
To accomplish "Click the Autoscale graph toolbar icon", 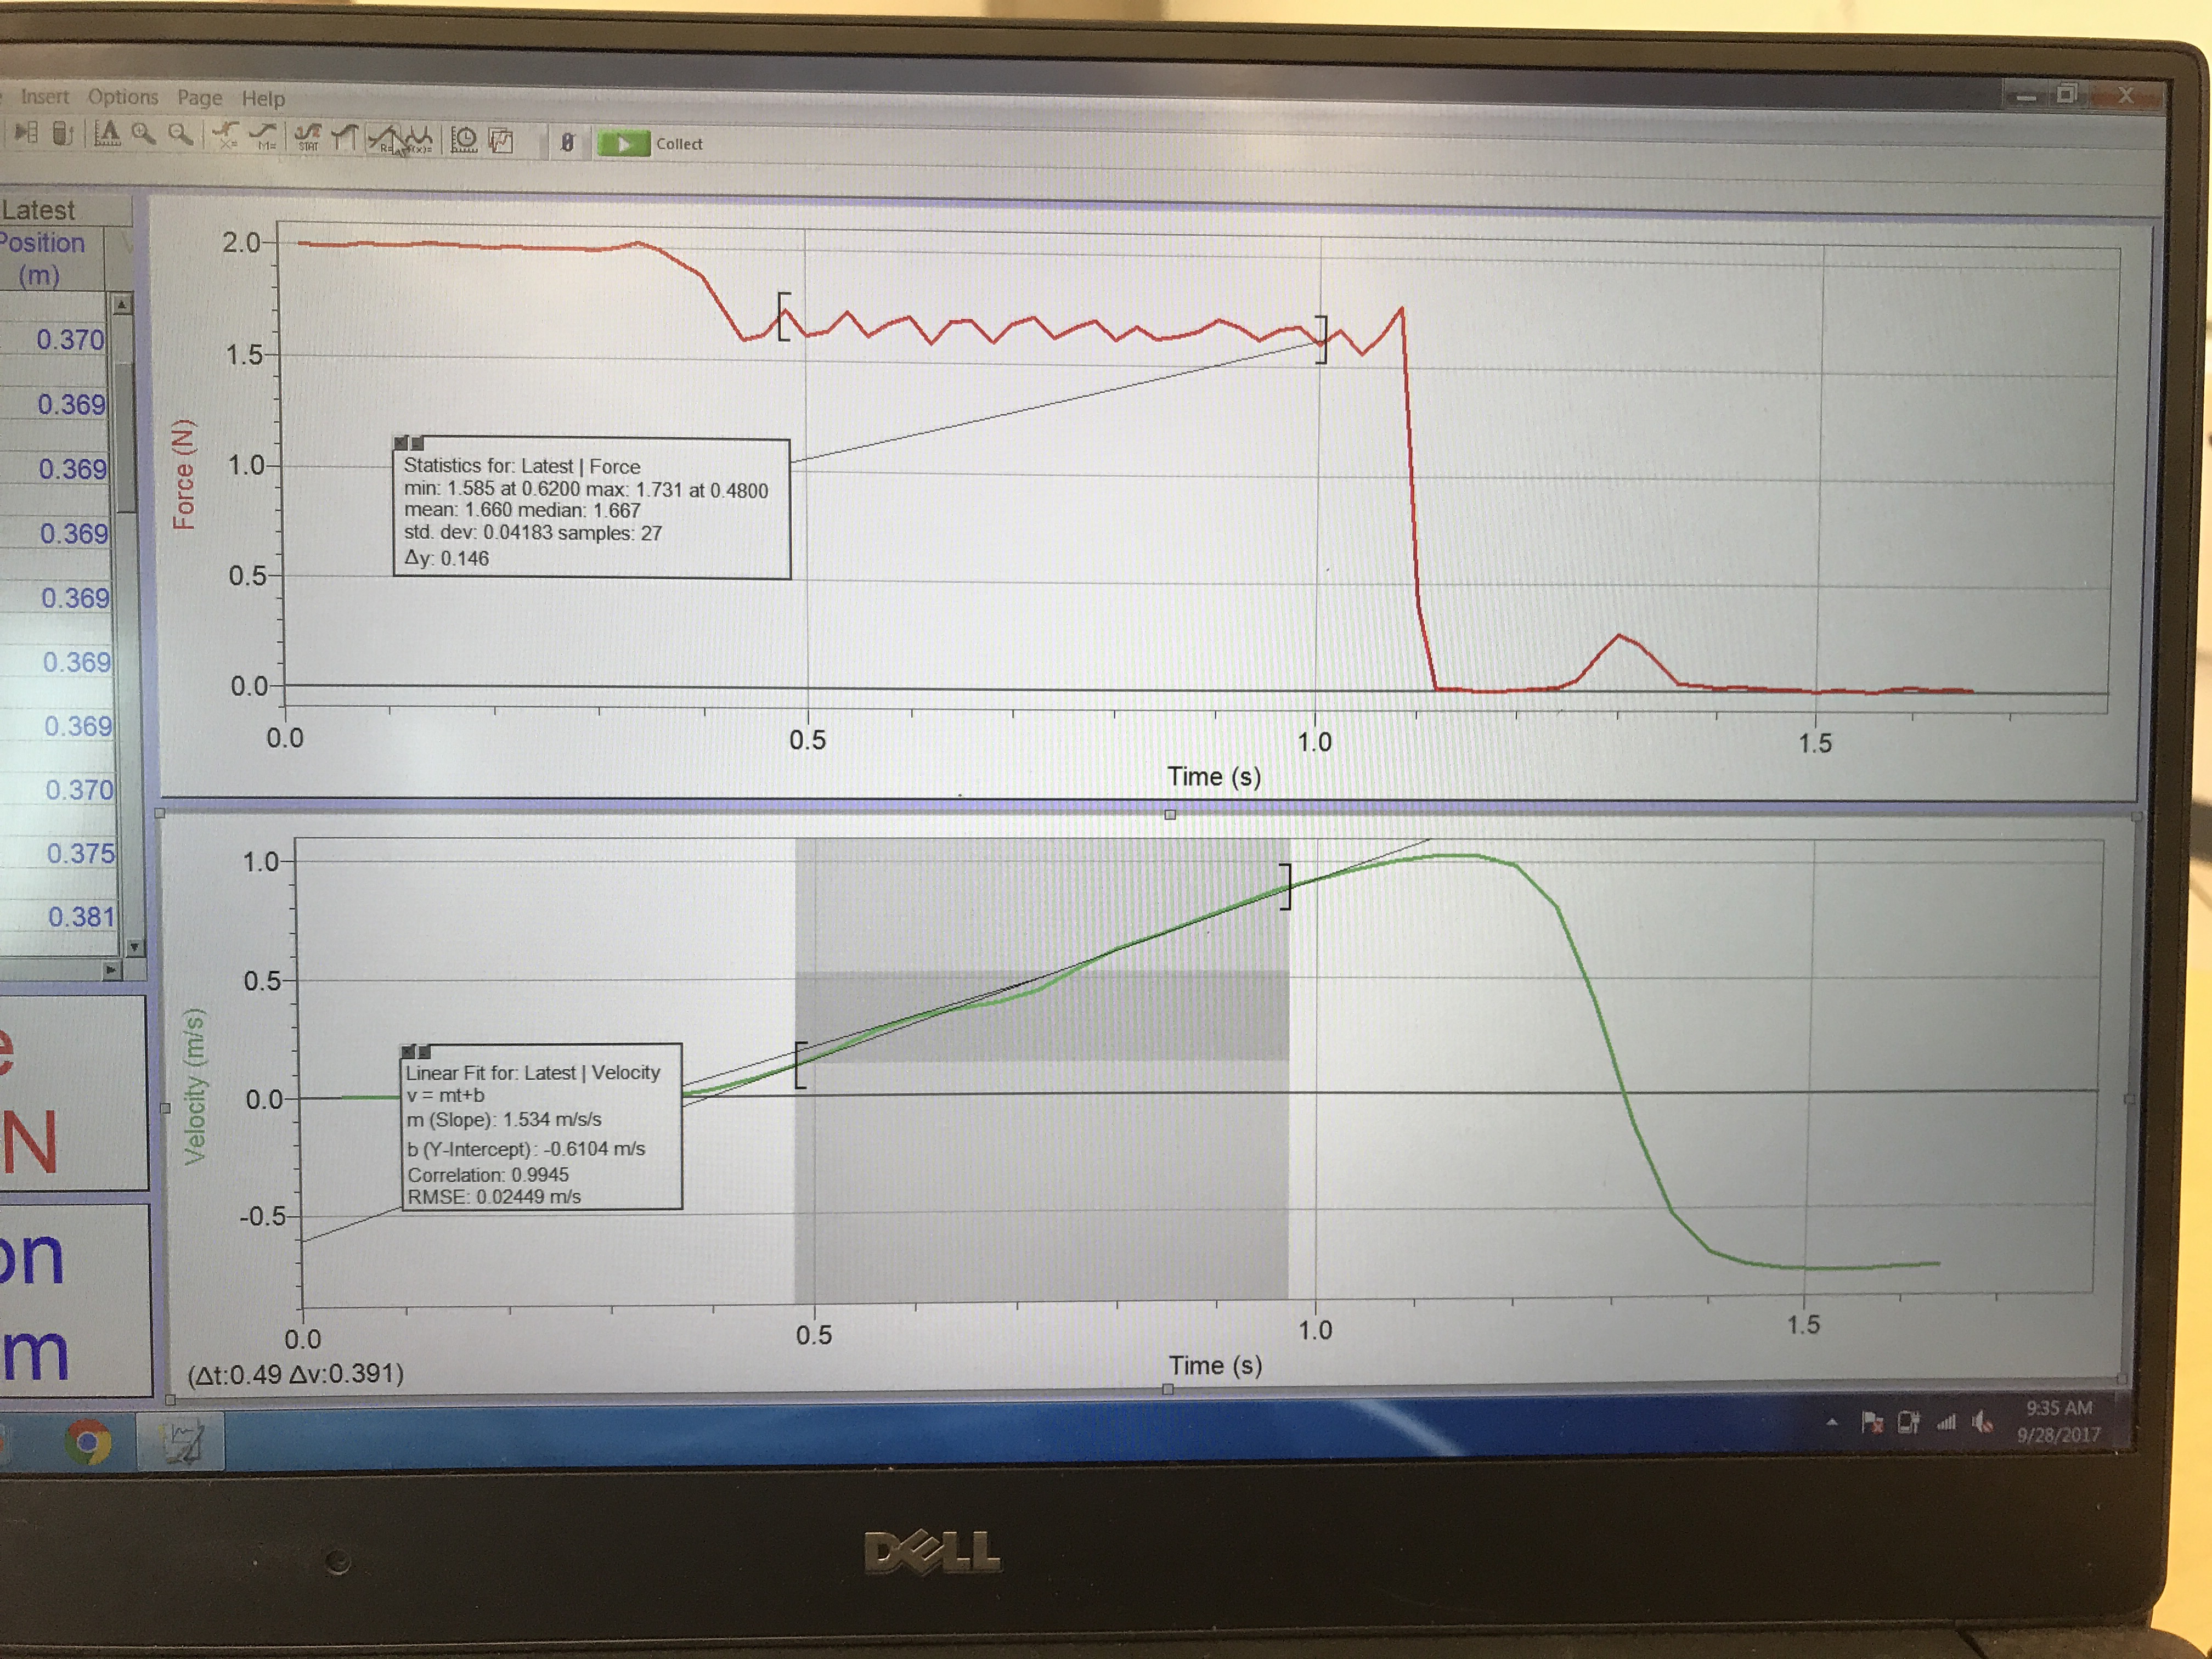I will click(107, 133).
